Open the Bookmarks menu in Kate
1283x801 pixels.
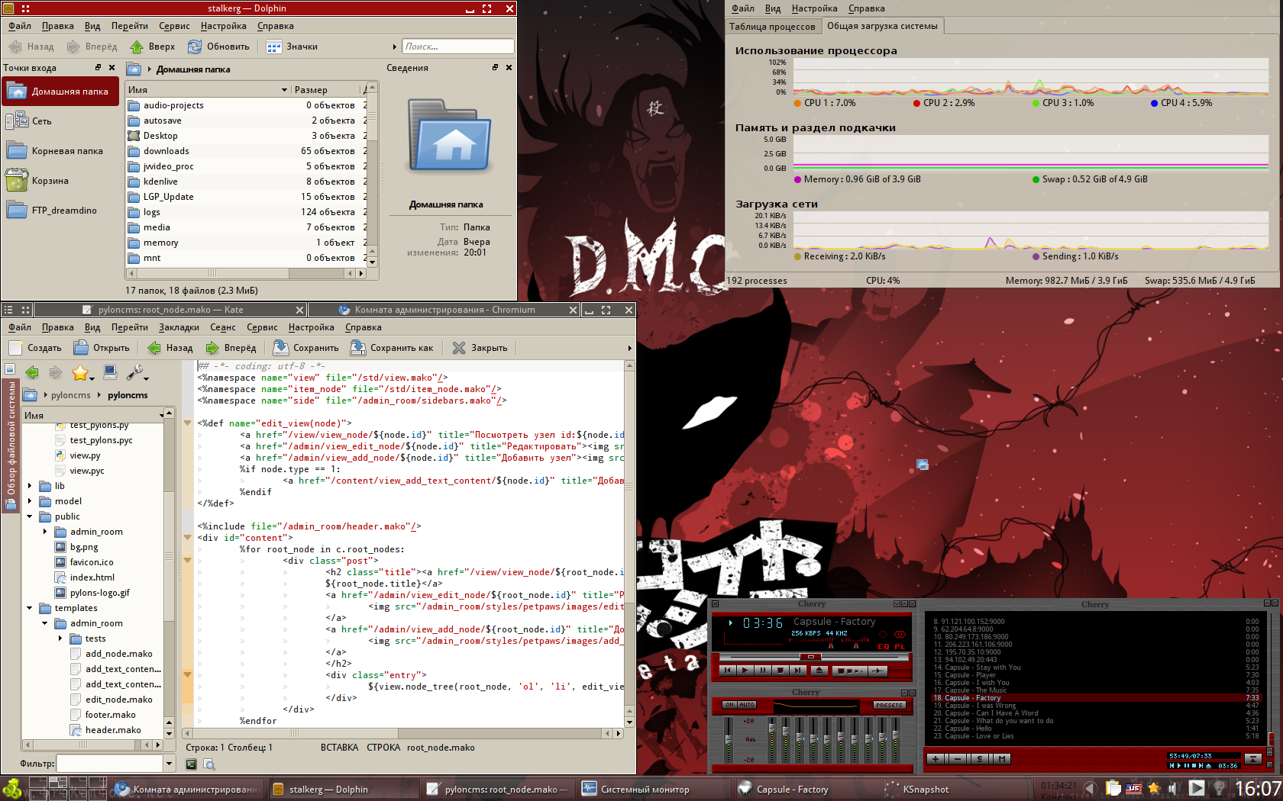click(x=179, y=327)
